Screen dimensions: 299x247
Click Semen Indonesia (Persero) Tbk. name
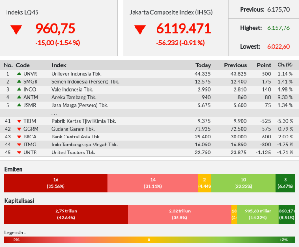coord(85,82)
